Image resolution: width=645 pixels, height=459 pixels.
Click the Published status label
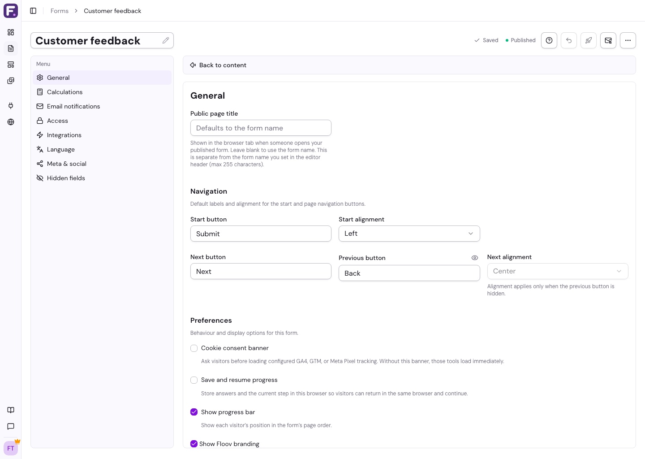(520, 40)
